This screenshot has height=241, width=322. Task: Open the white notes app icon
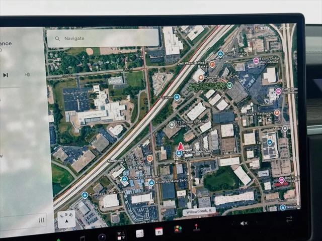[x=140, y=233]
